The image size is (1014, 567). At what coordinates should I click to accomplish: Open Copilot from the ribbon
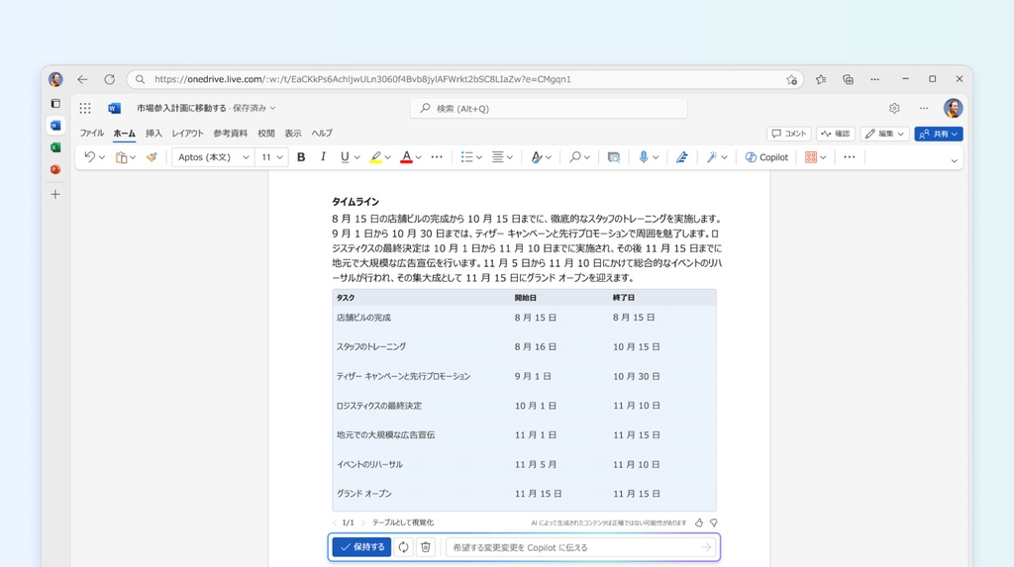pyautogui.click(x=766, y=157)
